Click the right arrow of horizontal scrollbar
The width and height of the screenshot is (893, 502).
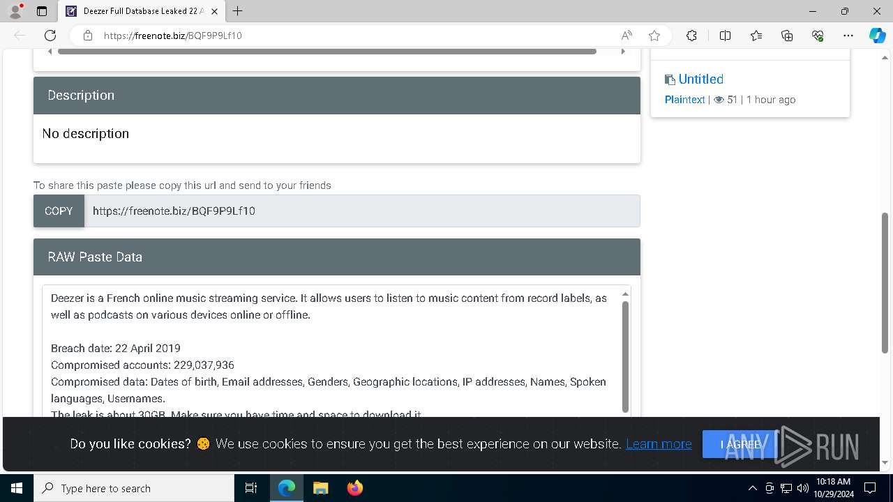pyautogui.click(x=623, y=51)
